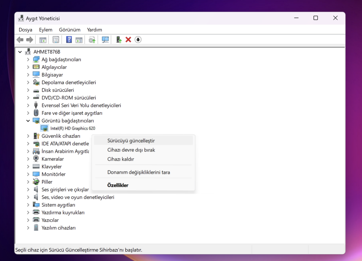Click the AHMET876B computer icon

click(x=28, y=52)
